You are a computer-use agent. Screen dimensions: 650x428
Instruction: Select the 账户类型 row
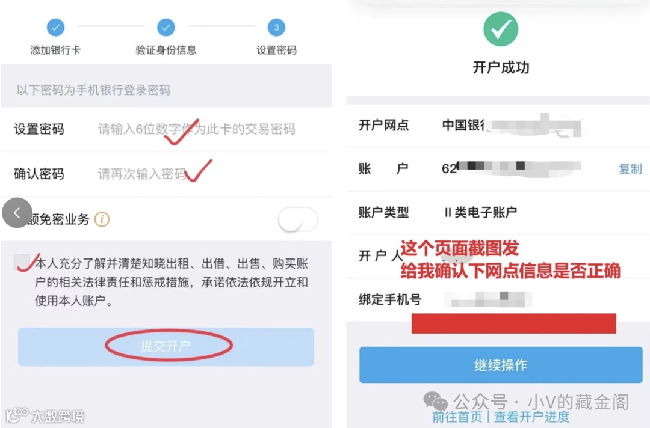coord(498,212)
